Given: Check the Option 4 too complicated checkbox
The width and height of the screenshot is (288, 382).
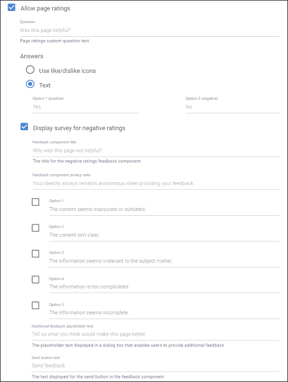Looking at the screenshot, I should [36, 280].
